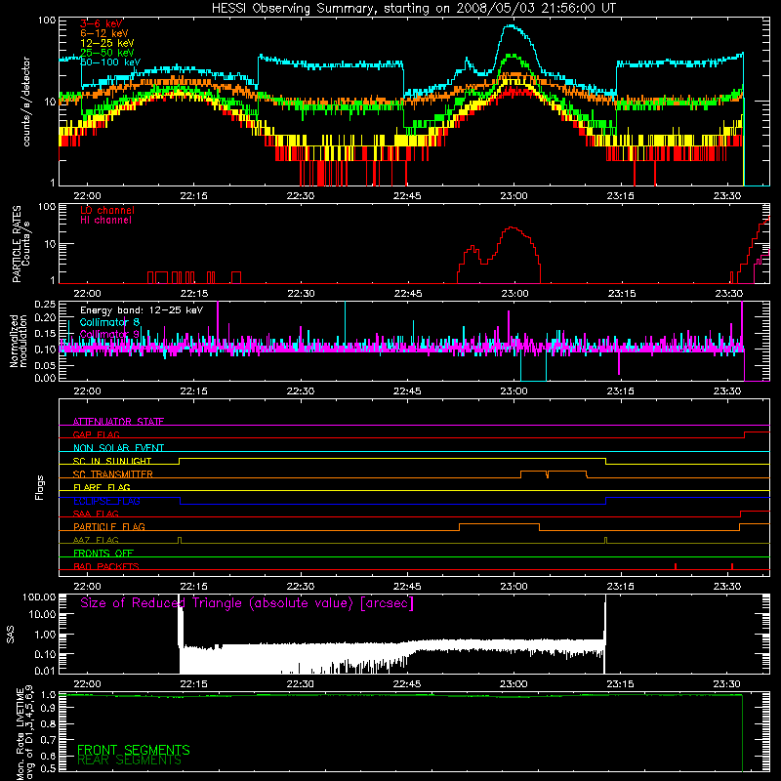
Task: Click the 0.01 value on the SAS axis
Action: tap(45, 671)
